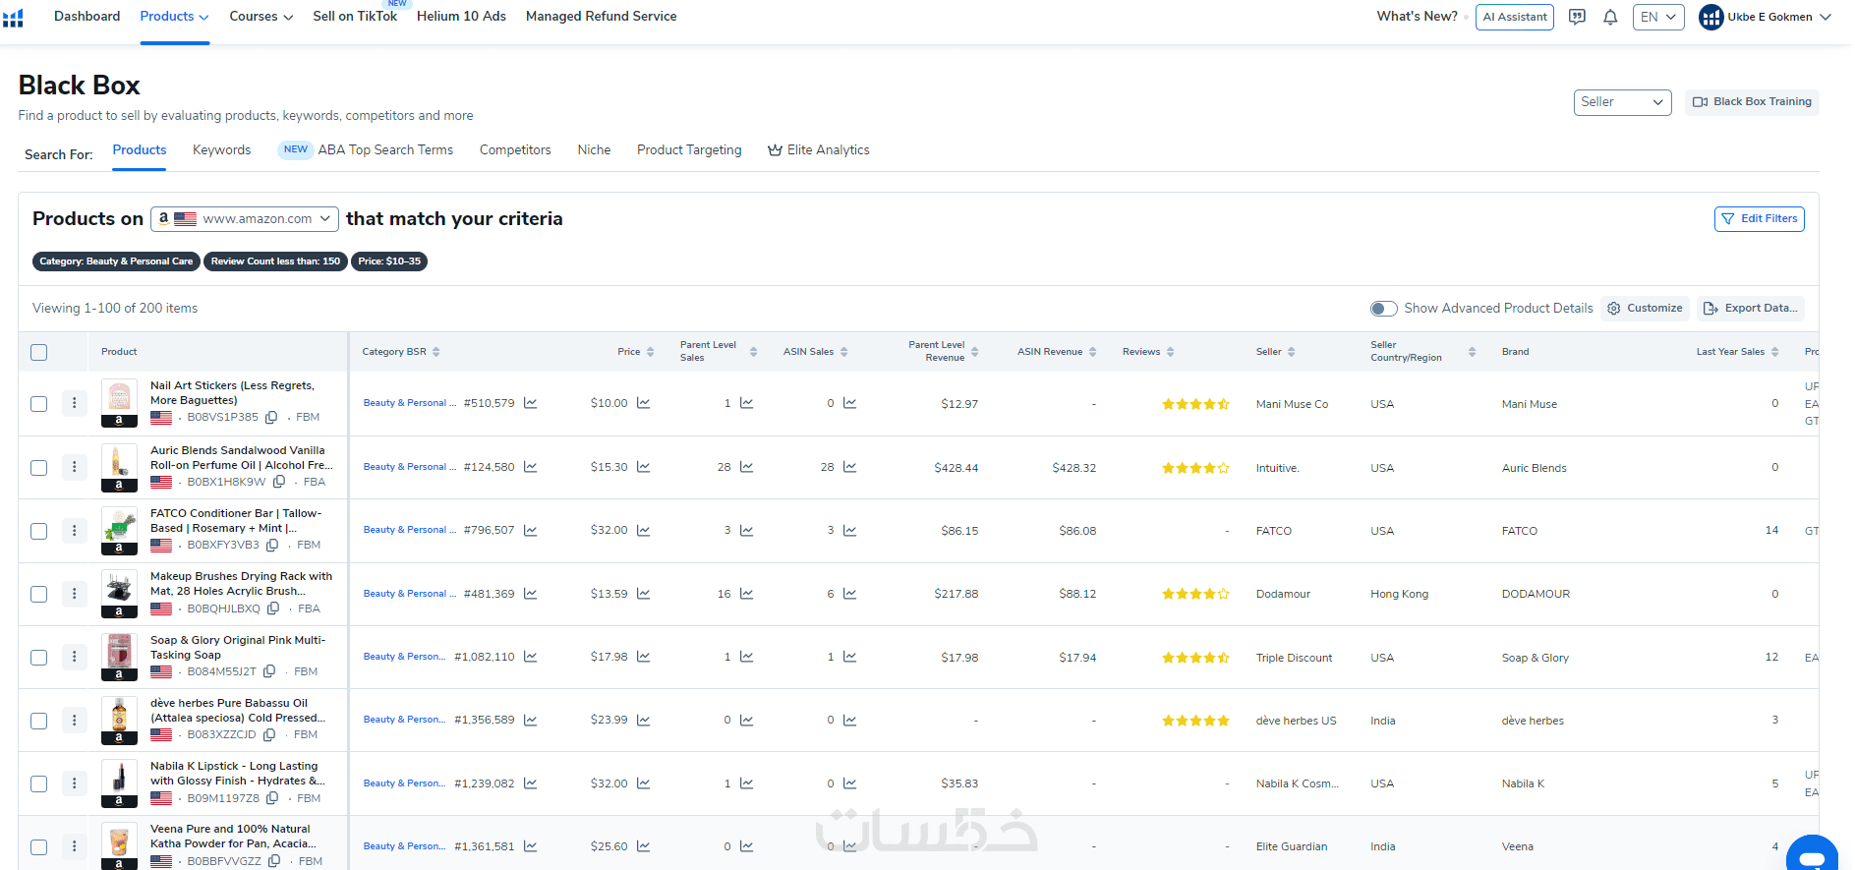Sort by Last Year Sales column
Image resolution: width=1855 pixels, height=870 pixels.
click(1775, 352)
